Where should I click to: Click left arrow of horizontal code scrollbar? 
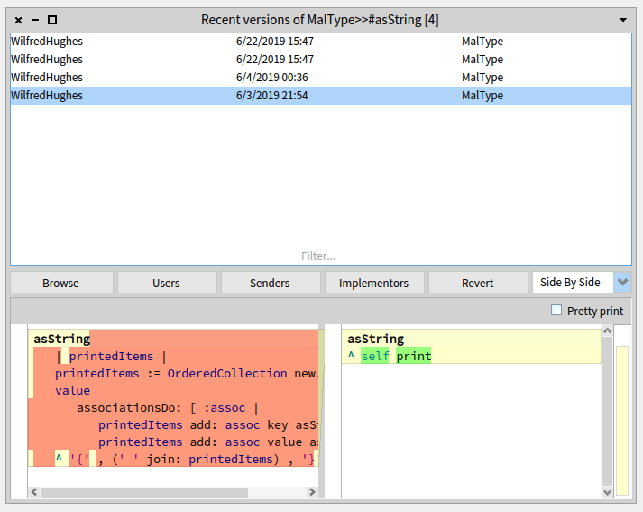coord(34,492)
